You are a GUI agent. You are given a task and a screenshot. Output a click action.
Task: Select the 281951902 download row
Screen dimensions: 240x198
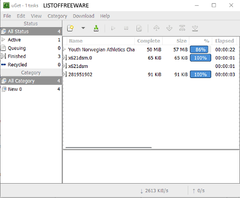151,74
